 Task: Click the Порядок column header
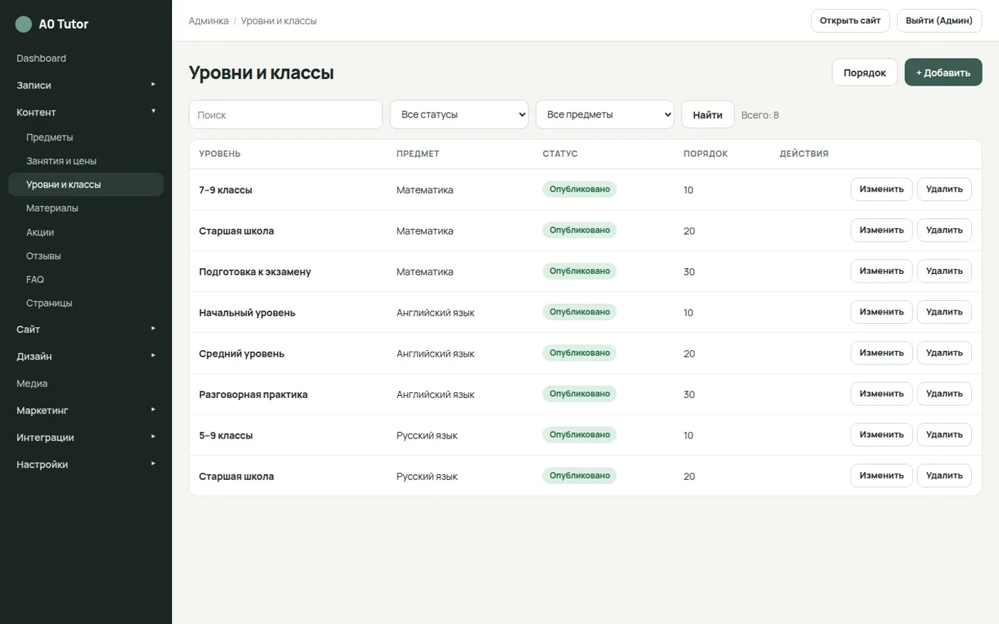click(x=706, y=154)
